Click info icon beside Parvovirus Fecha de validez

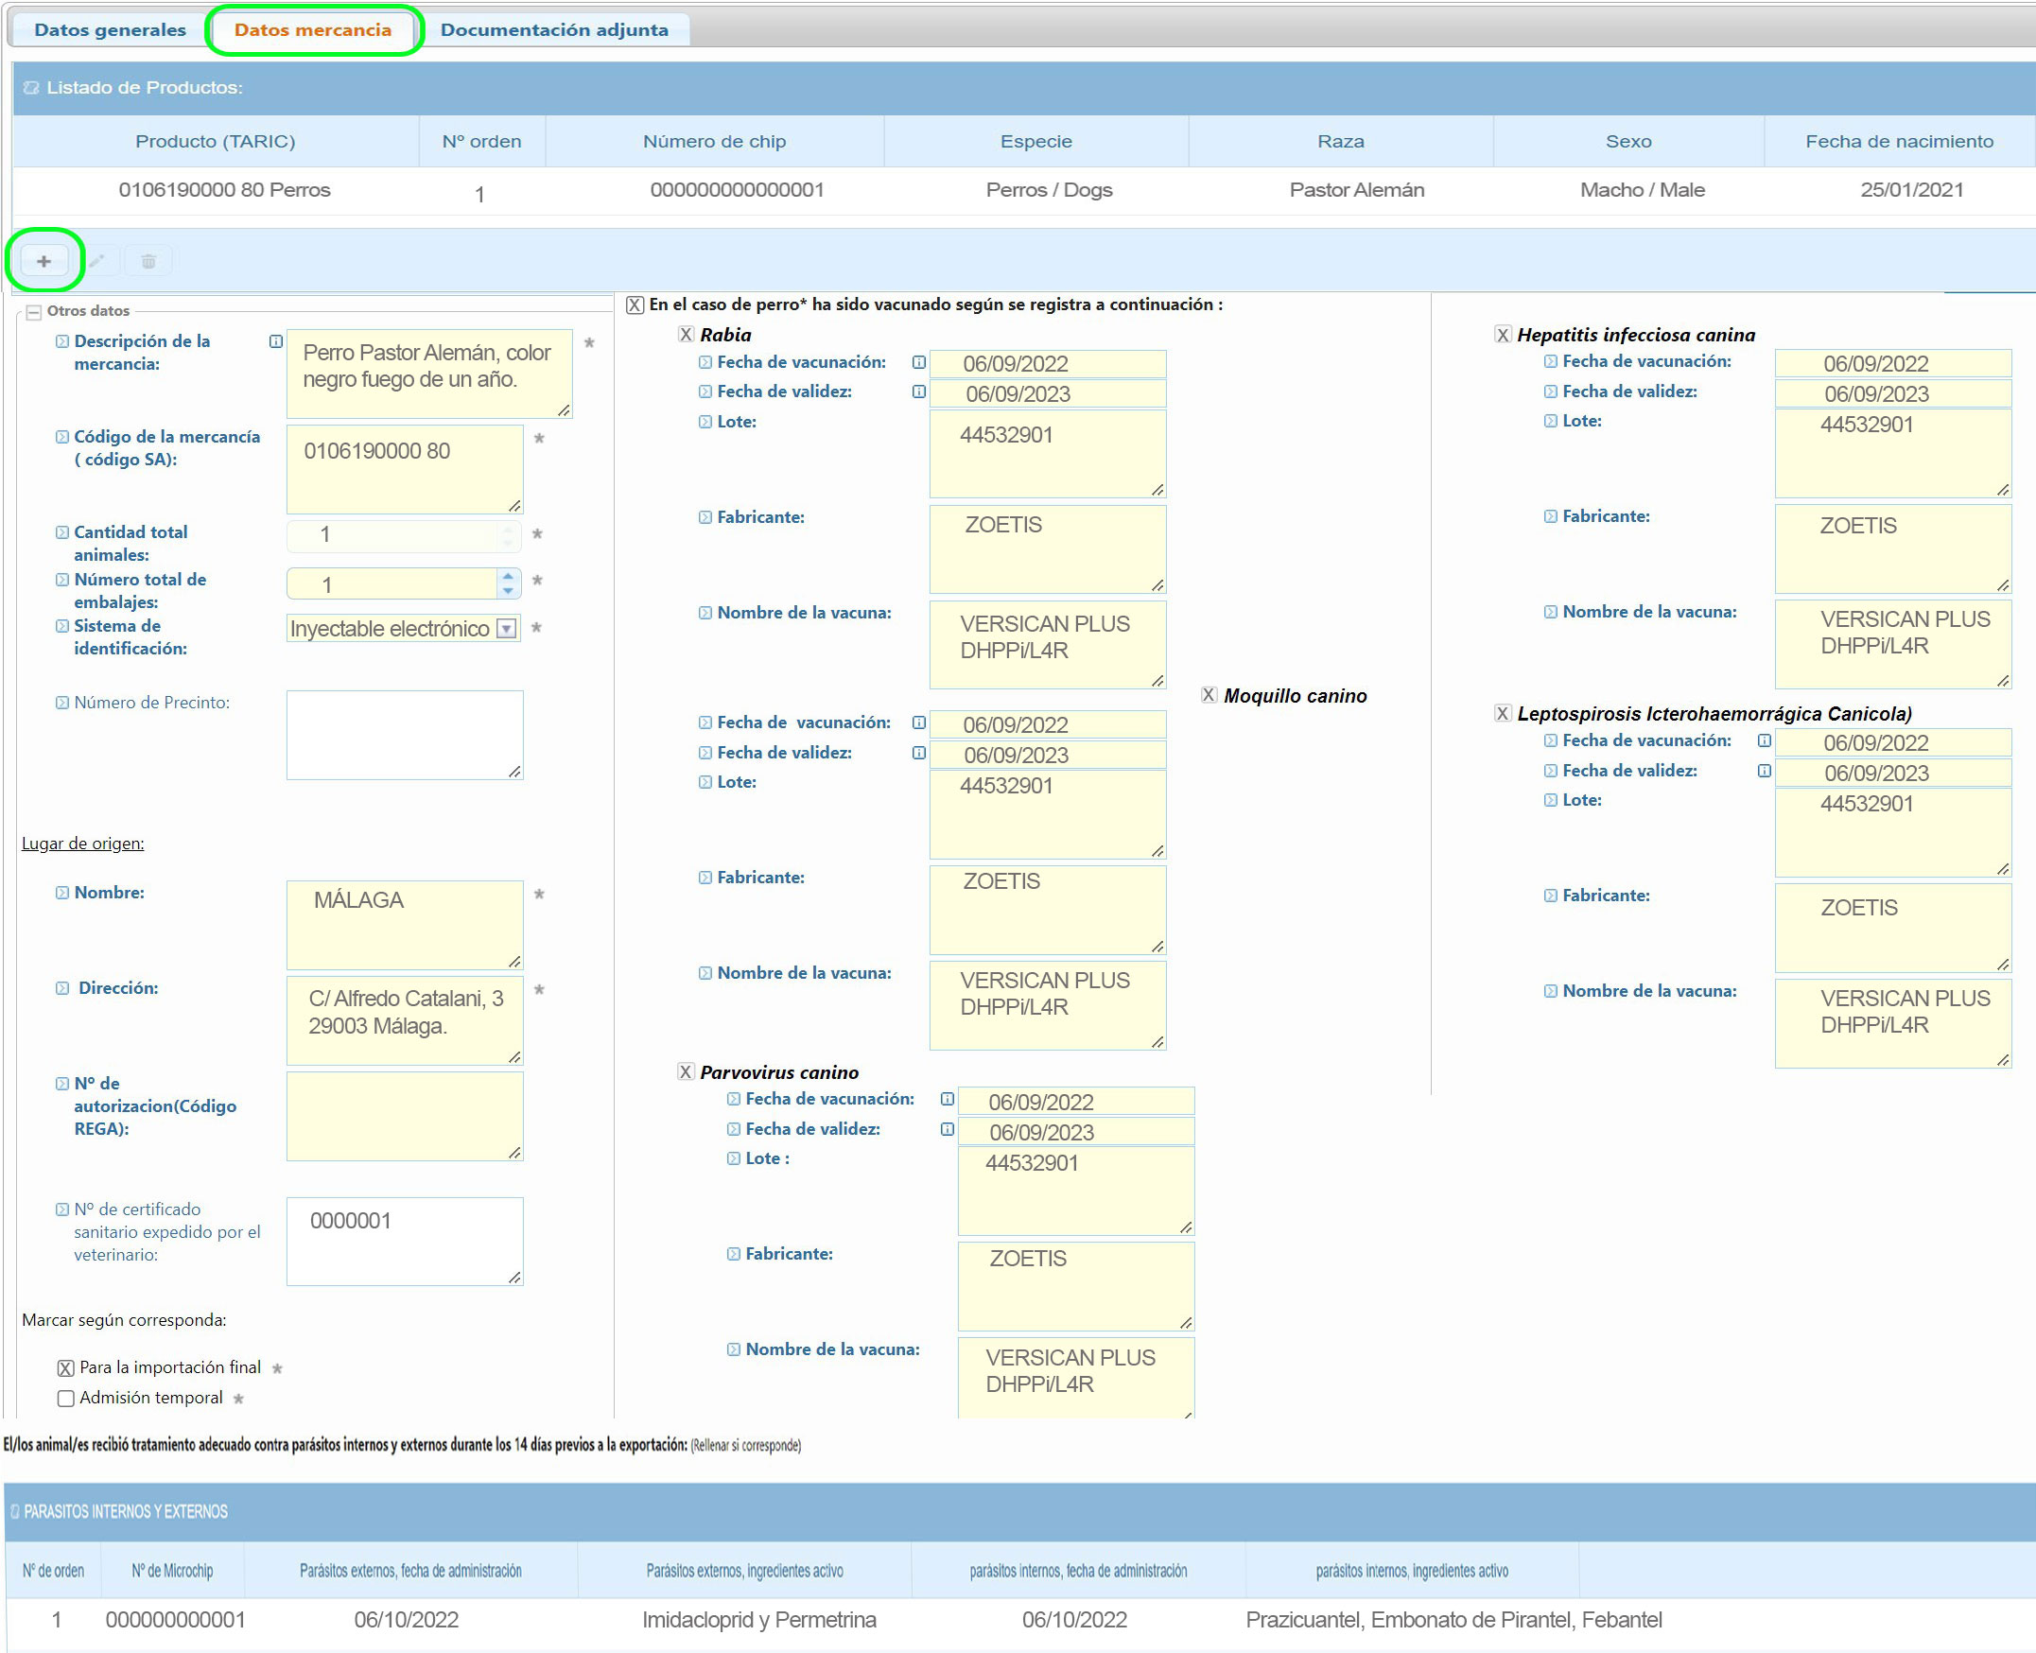coord(948,1129)
